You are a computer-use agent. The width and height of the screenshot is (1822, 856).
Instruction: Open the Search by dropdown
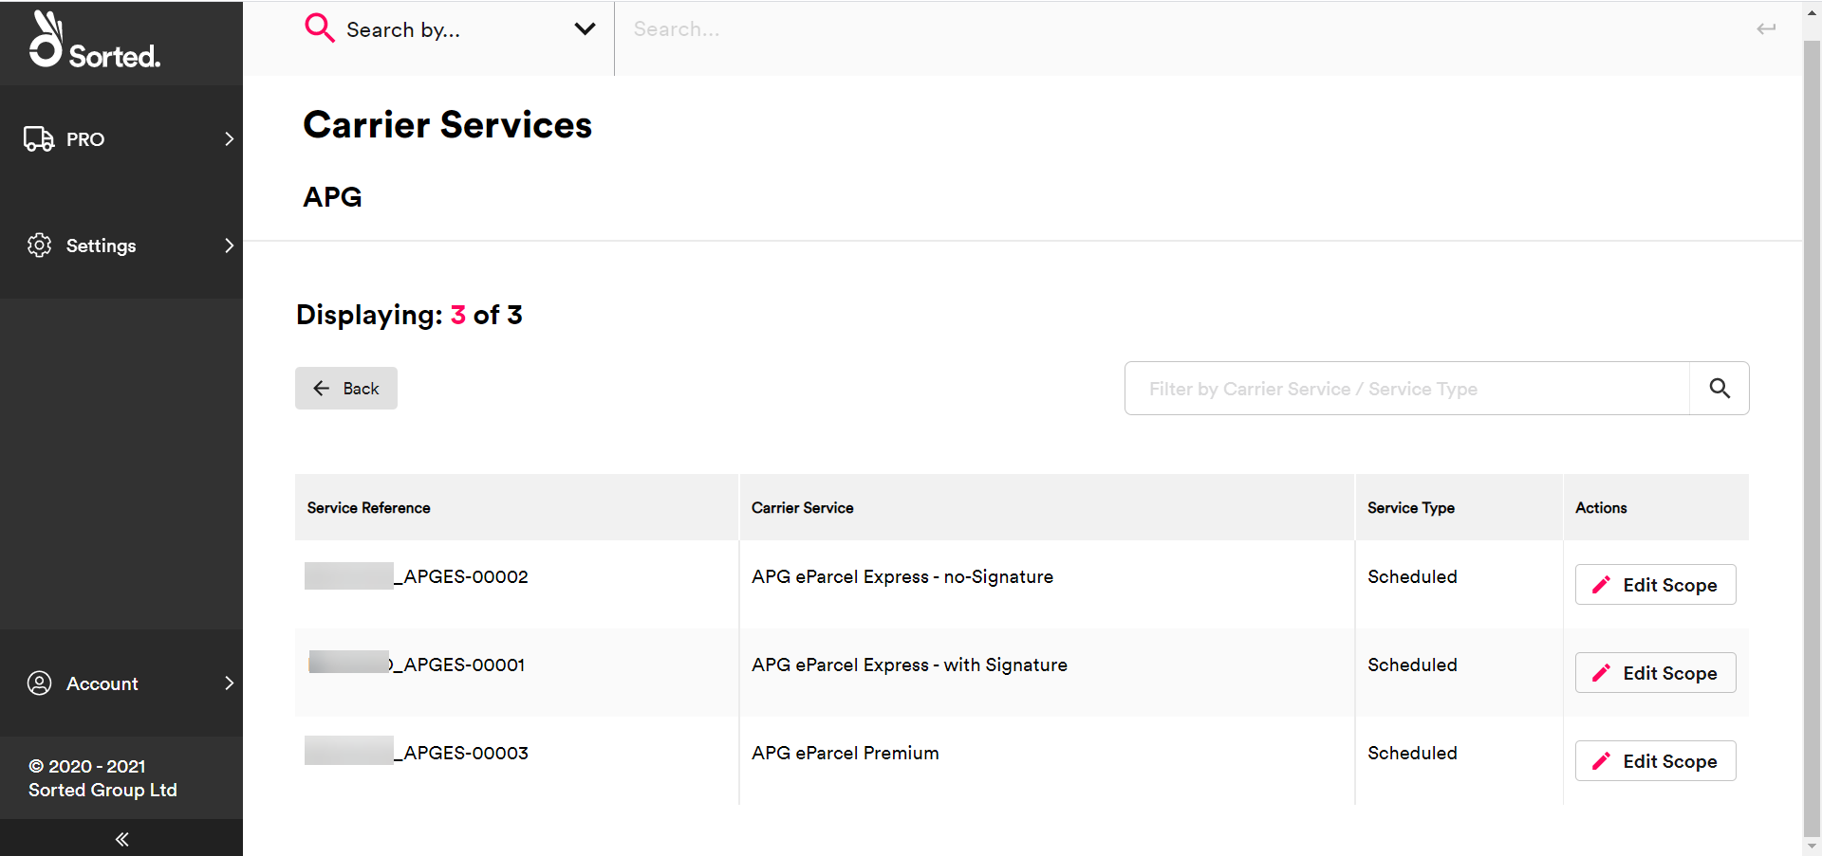tap(450, 29)
